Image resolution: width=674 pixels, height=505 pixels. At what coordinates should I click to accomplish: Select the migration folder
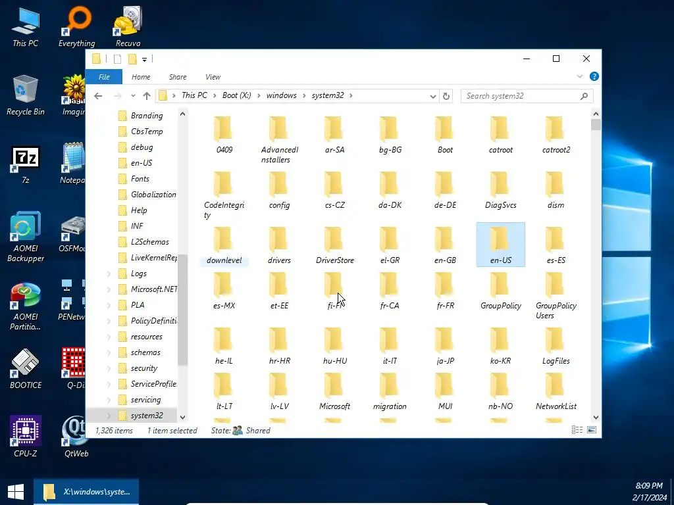click(390, 391)
